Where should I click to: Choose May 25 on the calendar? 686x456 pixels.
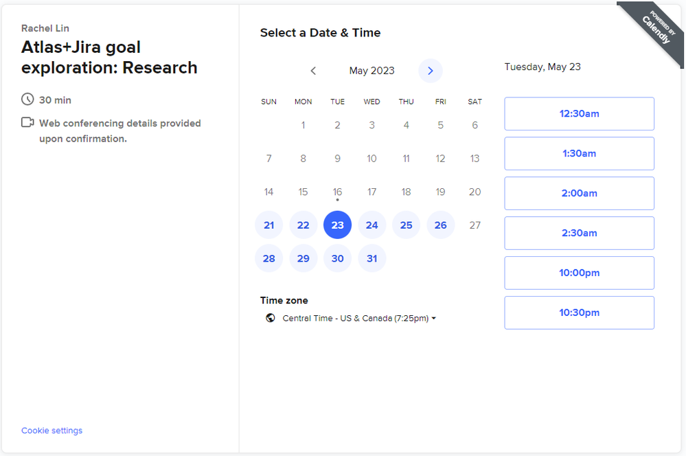(x=406, y=225)
